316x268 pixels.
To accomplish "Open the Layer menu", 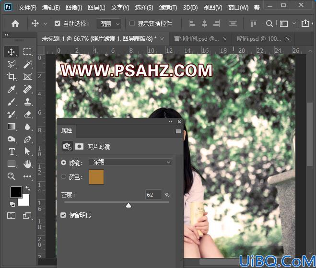I will tap(96, 8).
